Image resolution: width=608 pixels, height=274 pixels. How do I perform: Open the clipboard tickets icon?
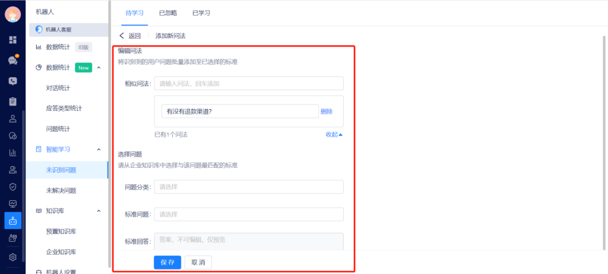click(x=13, y=101)
